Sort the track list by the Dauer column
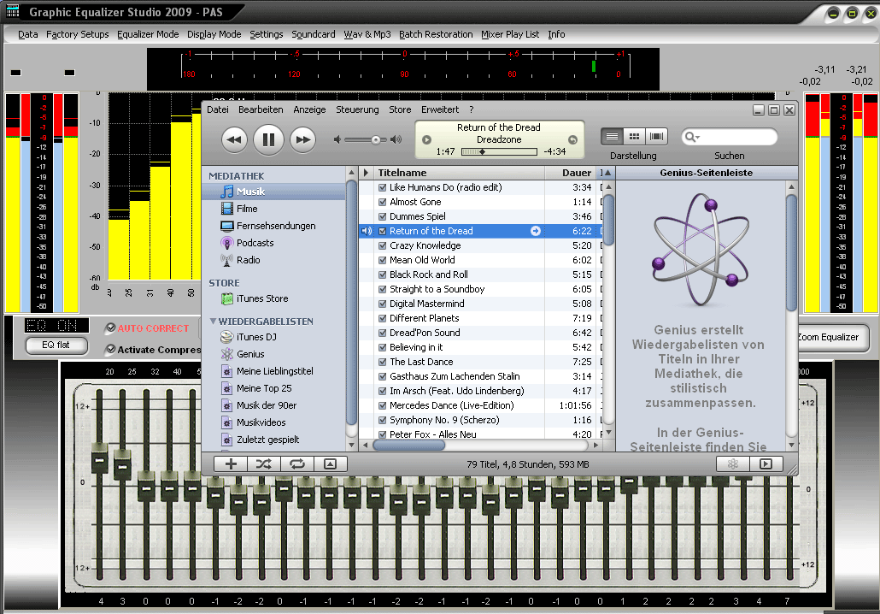The height and width of the screenshot is (614, 880). [x=577, y=173]
